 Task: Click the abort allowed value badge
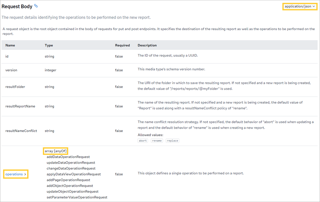[143, 141]
